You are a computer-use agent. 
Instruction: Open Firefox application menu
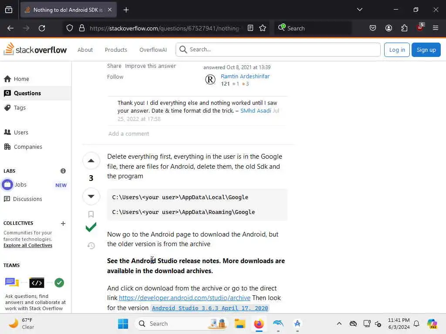436,28
